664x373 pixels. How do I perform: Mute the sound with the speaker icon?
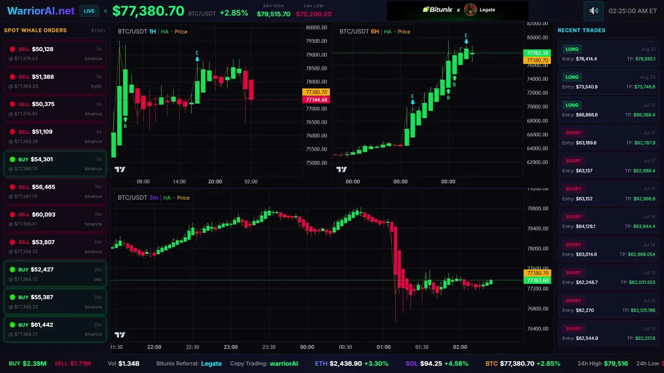pos(594,11)
